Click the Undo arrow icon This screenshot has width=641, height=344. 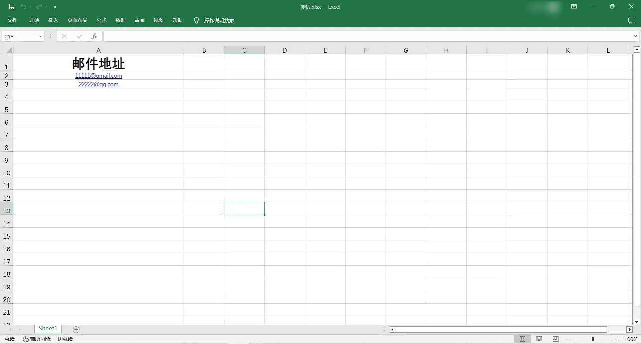pos(23,7)
